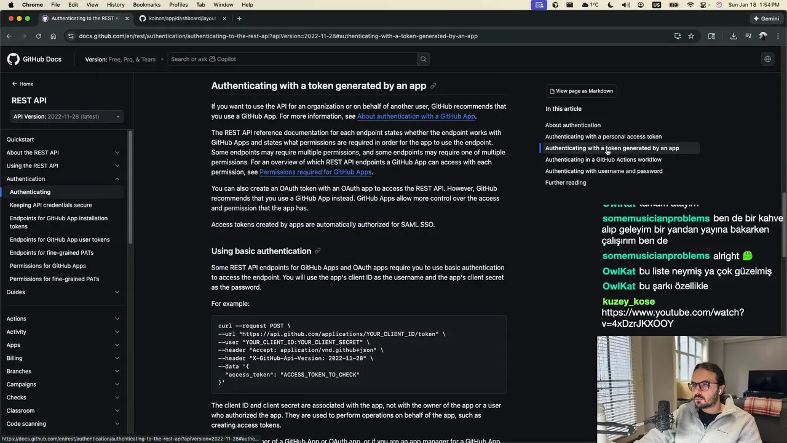
Task: Jump to 'Authenticating with a personal access token'
Action: click(603, 137)
